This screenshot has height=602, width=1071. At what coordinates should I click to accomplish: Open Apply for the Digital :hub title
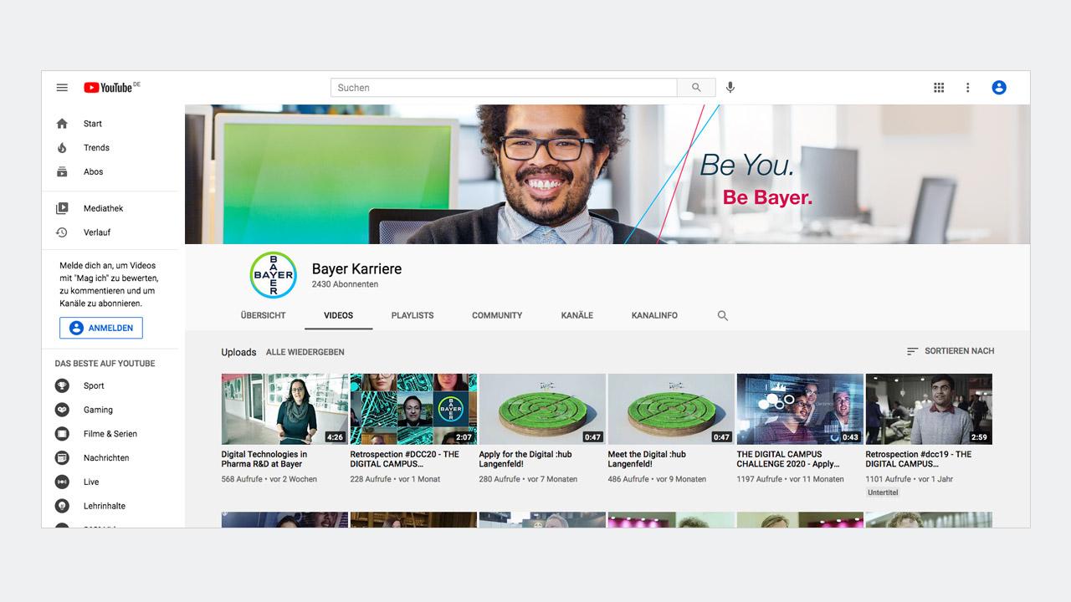point(525,459)
